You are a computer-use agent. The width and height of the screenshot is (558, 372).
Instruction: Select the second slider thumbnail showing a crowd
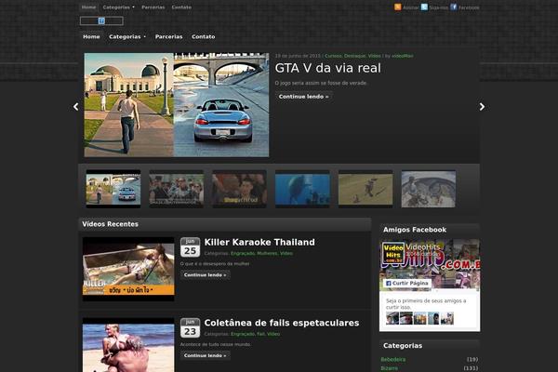(x=177, y=189)
